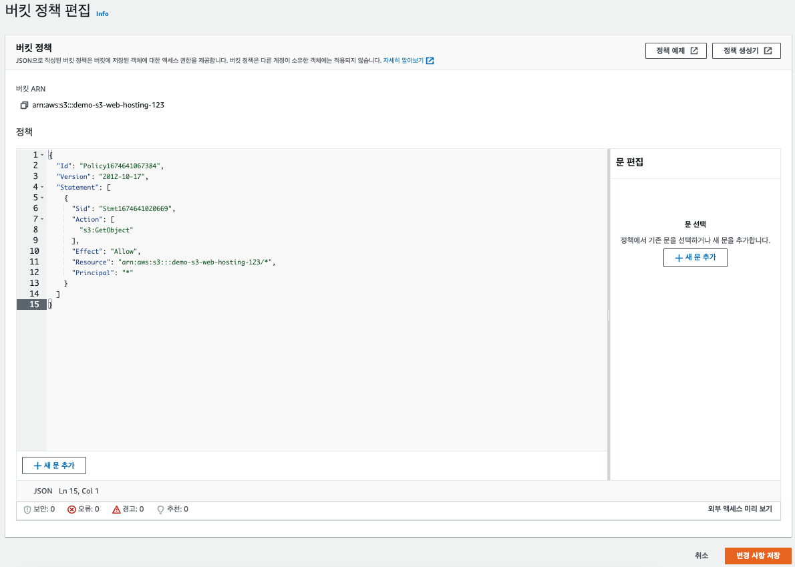The height and width of the screenshot is (567, 795).
Task: Click the arn:aws:s3:::demo-s3-web-hosting-123 ARN text
Action: [98, 106]
